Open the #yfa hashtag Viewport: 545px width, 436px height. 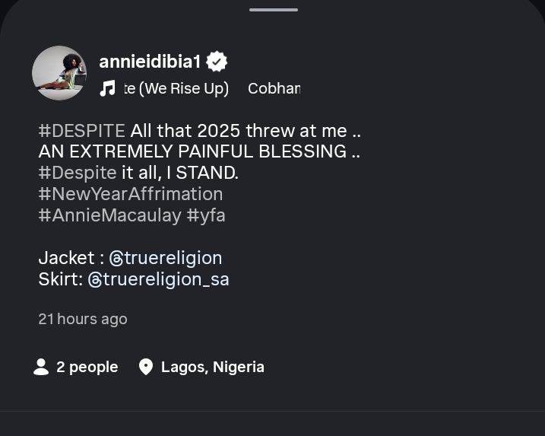[x=206, y=215]
